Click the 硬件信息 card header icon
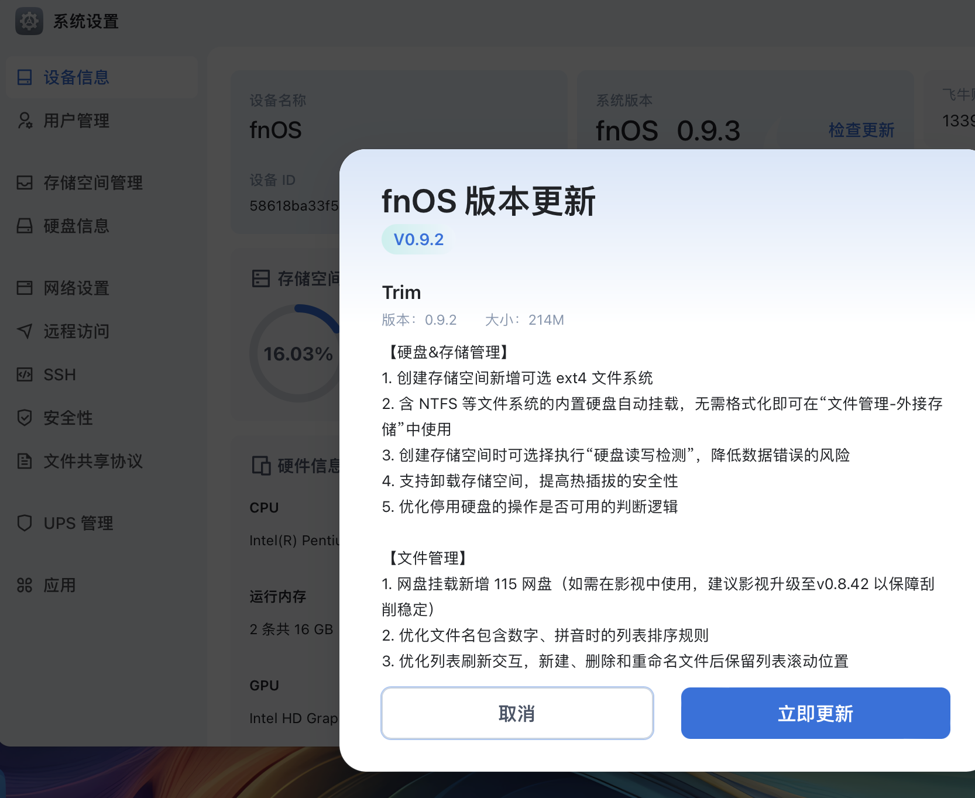Viewport: 975px width, 798px height. coord(261,466)
